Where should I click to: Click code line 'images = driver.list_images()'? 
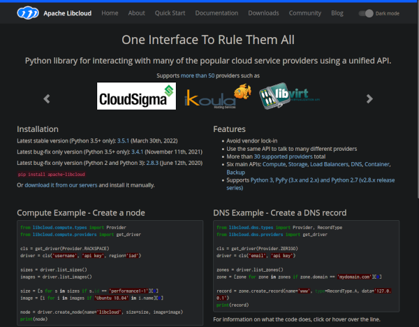(x=56, y=277)
